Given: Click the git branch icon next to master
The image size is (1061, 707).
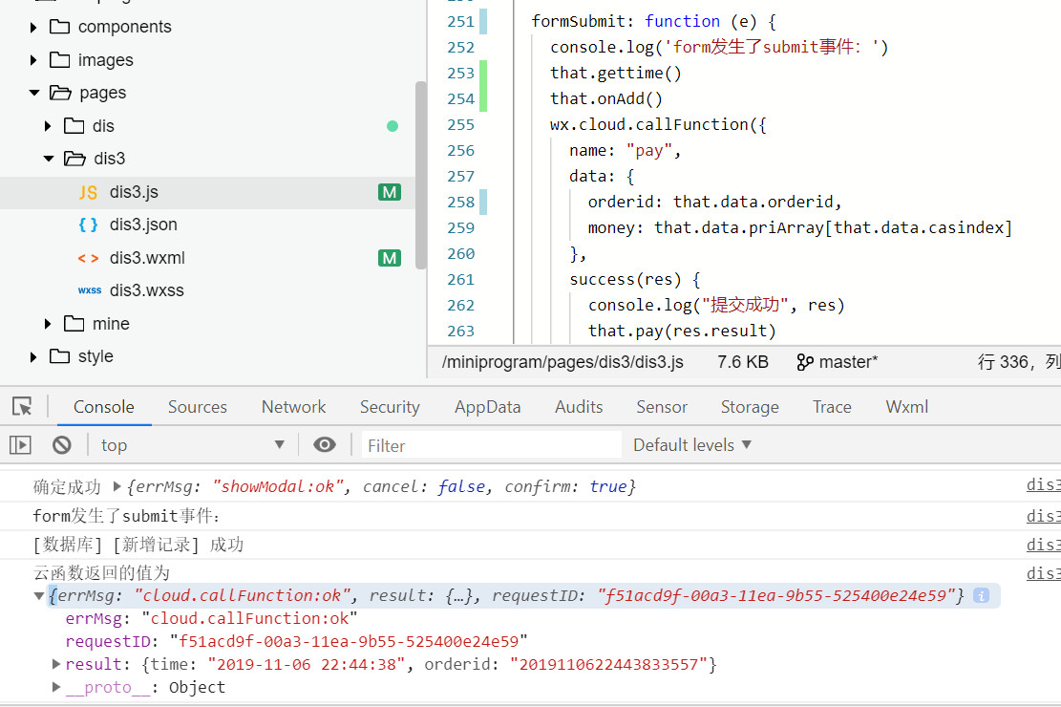Looking at the screenshot, I should click(804, 362).
